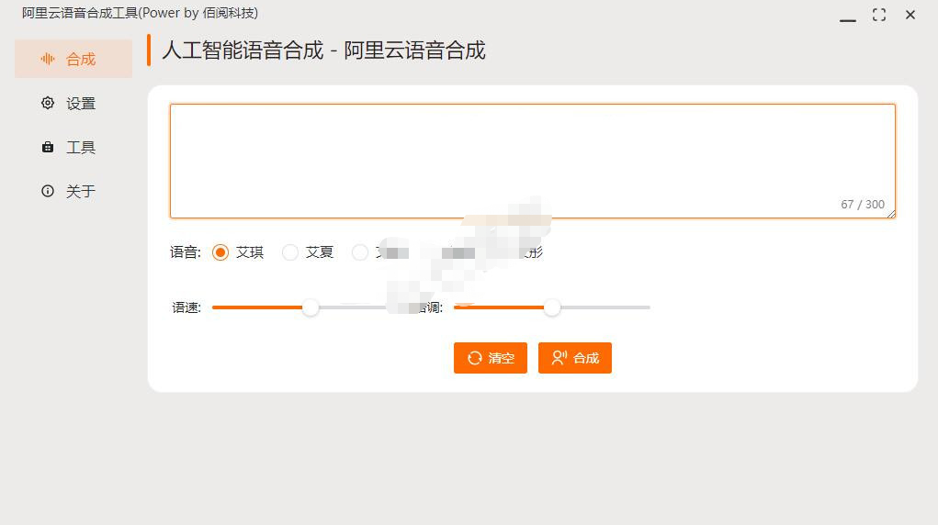Click the speaking-person icon inside the 合成 button
Viewport: 938px width, 525px height.
tap(559, 359)
